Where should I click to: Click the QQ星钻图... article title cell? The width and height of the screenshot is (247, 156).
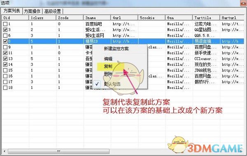click(x=205, y=30)
